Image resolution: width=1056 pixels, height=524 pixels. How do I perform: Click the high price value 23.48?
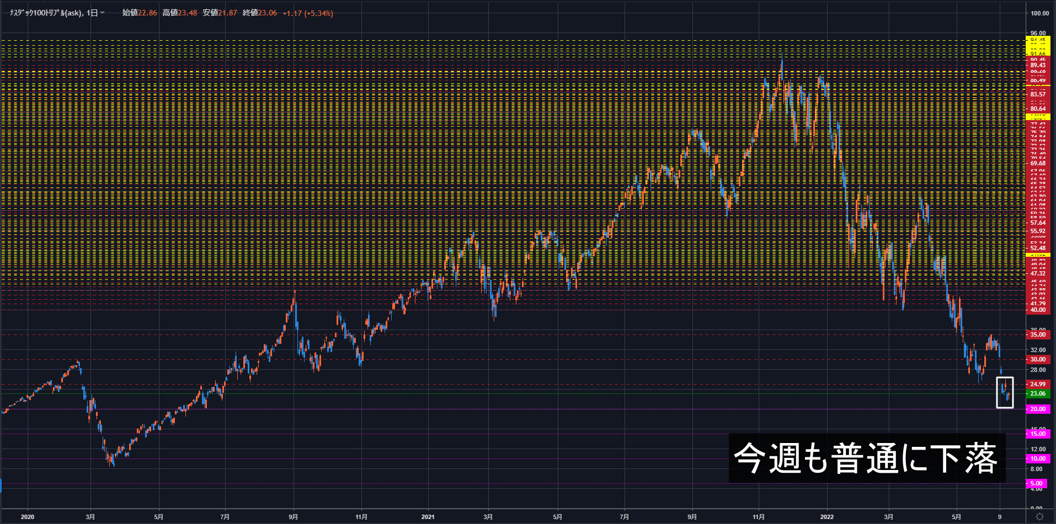click(x=188, y=13)
